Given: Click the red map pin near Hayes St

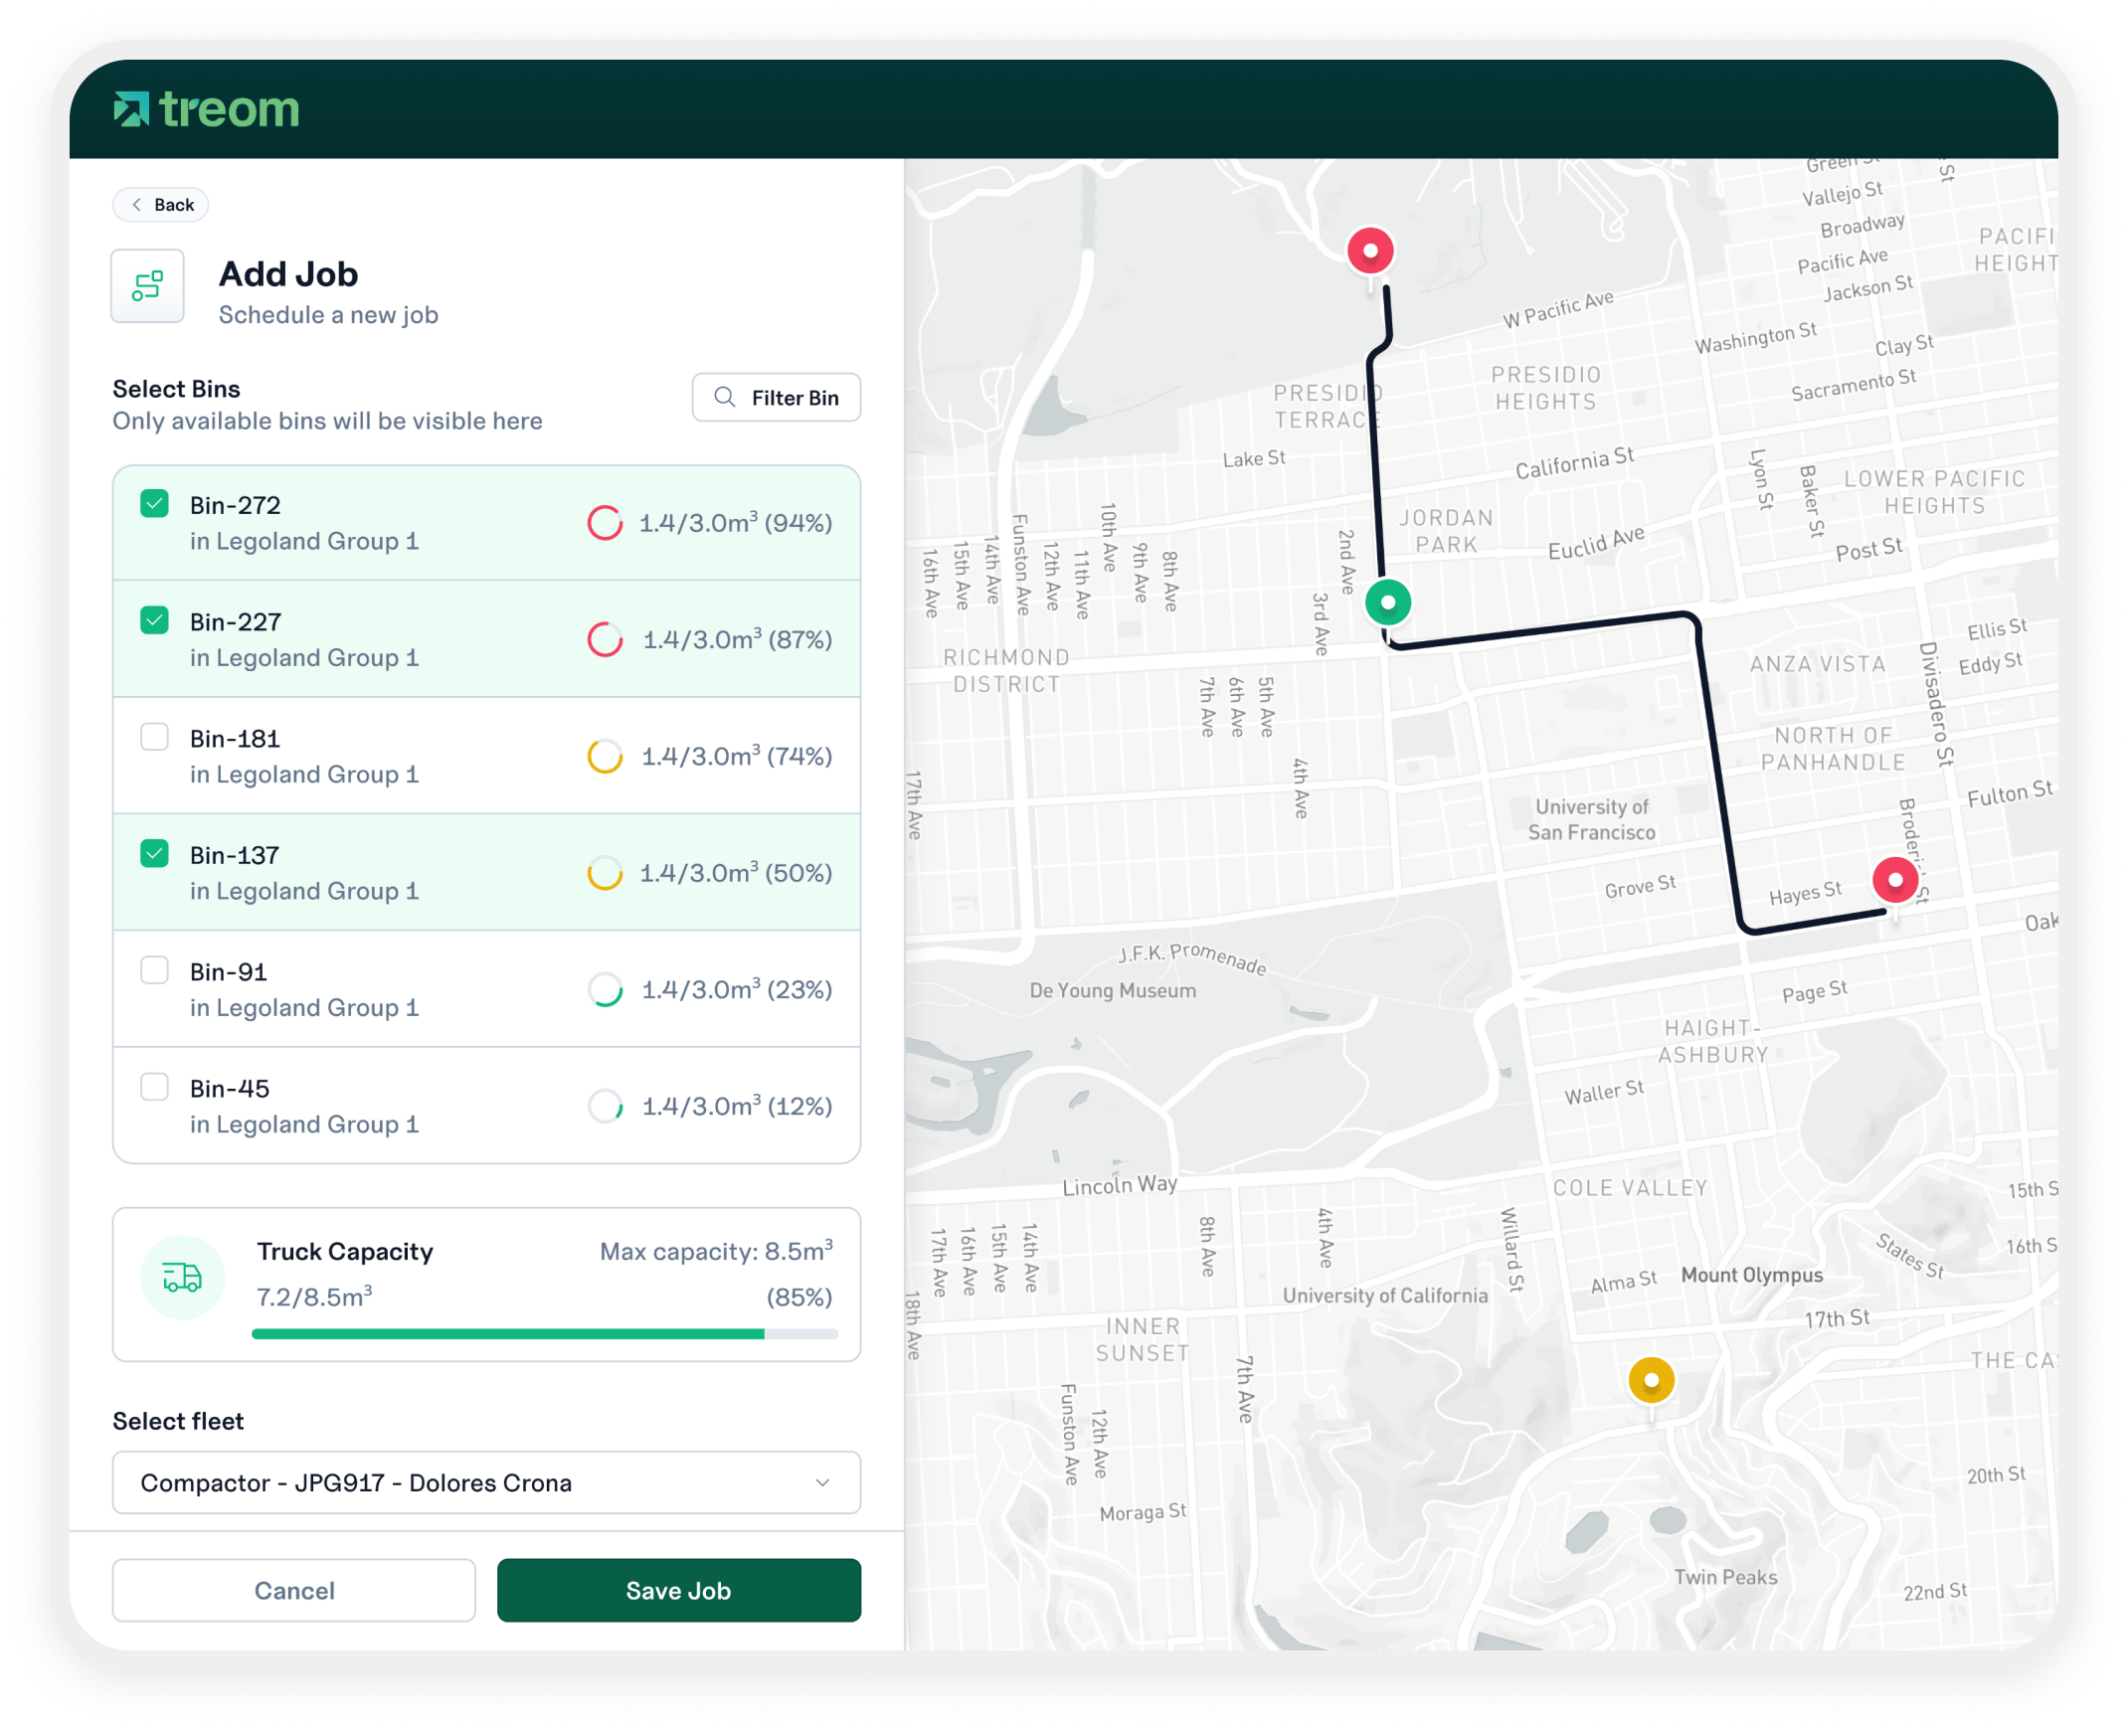Looking at the screenshot, I should coord(1894,880).
